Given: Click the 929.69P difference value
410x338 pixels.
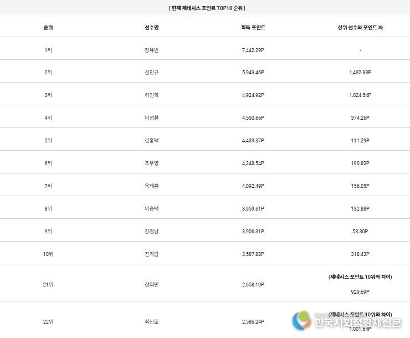Looking at the screenshot, I should (x=360, y=291).
